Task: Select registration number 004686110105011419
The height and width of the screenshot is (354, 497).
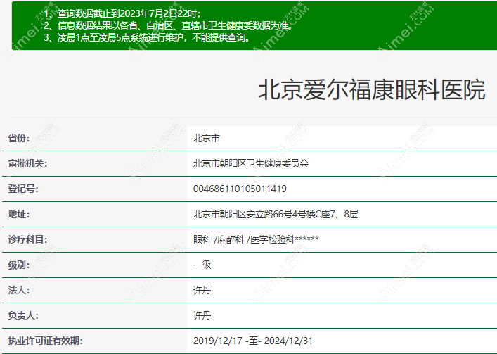Action: (240, 189)
